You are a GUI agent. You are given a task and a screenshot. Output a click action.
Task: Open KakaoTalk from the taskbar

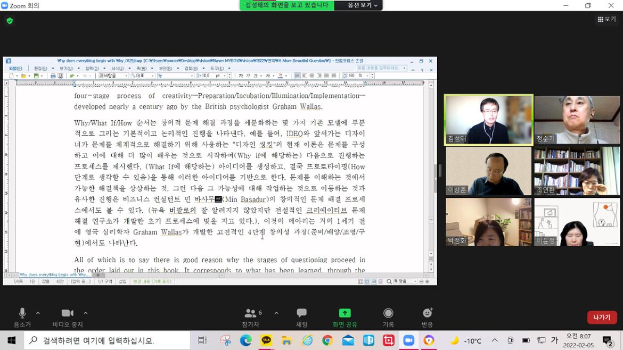(266, 340)
